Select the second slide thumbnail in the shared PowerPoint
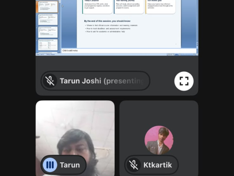Screen dimensions: 234x176 [x=48, y=20]
